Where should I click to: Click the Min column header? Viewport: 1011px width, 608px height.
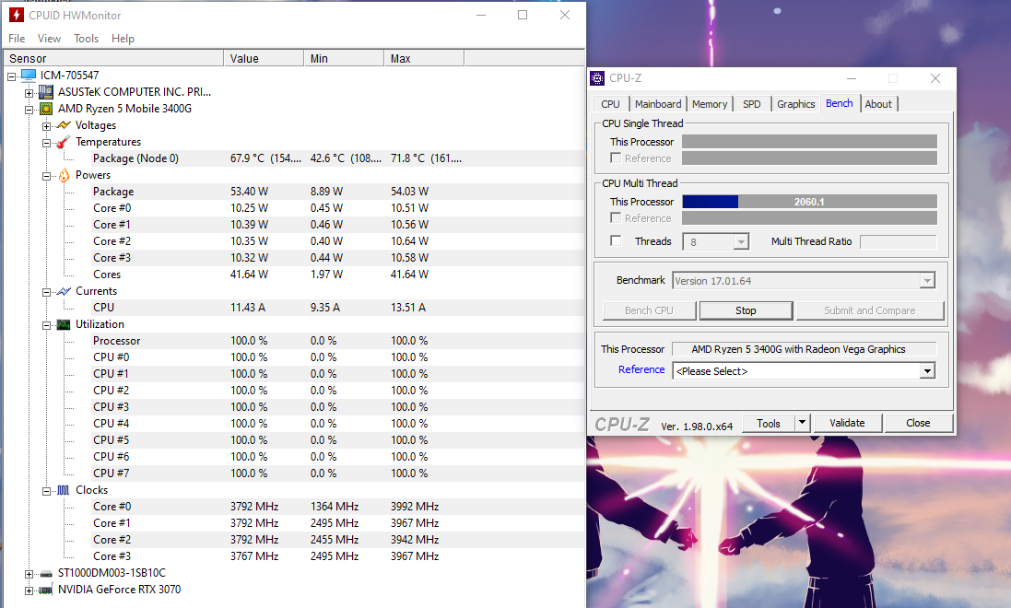(x=344, y=59)
